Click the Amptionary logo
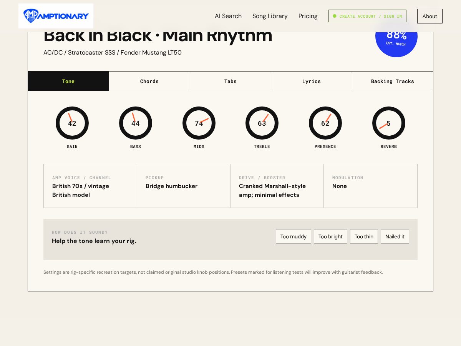 [x=56, y=16]
